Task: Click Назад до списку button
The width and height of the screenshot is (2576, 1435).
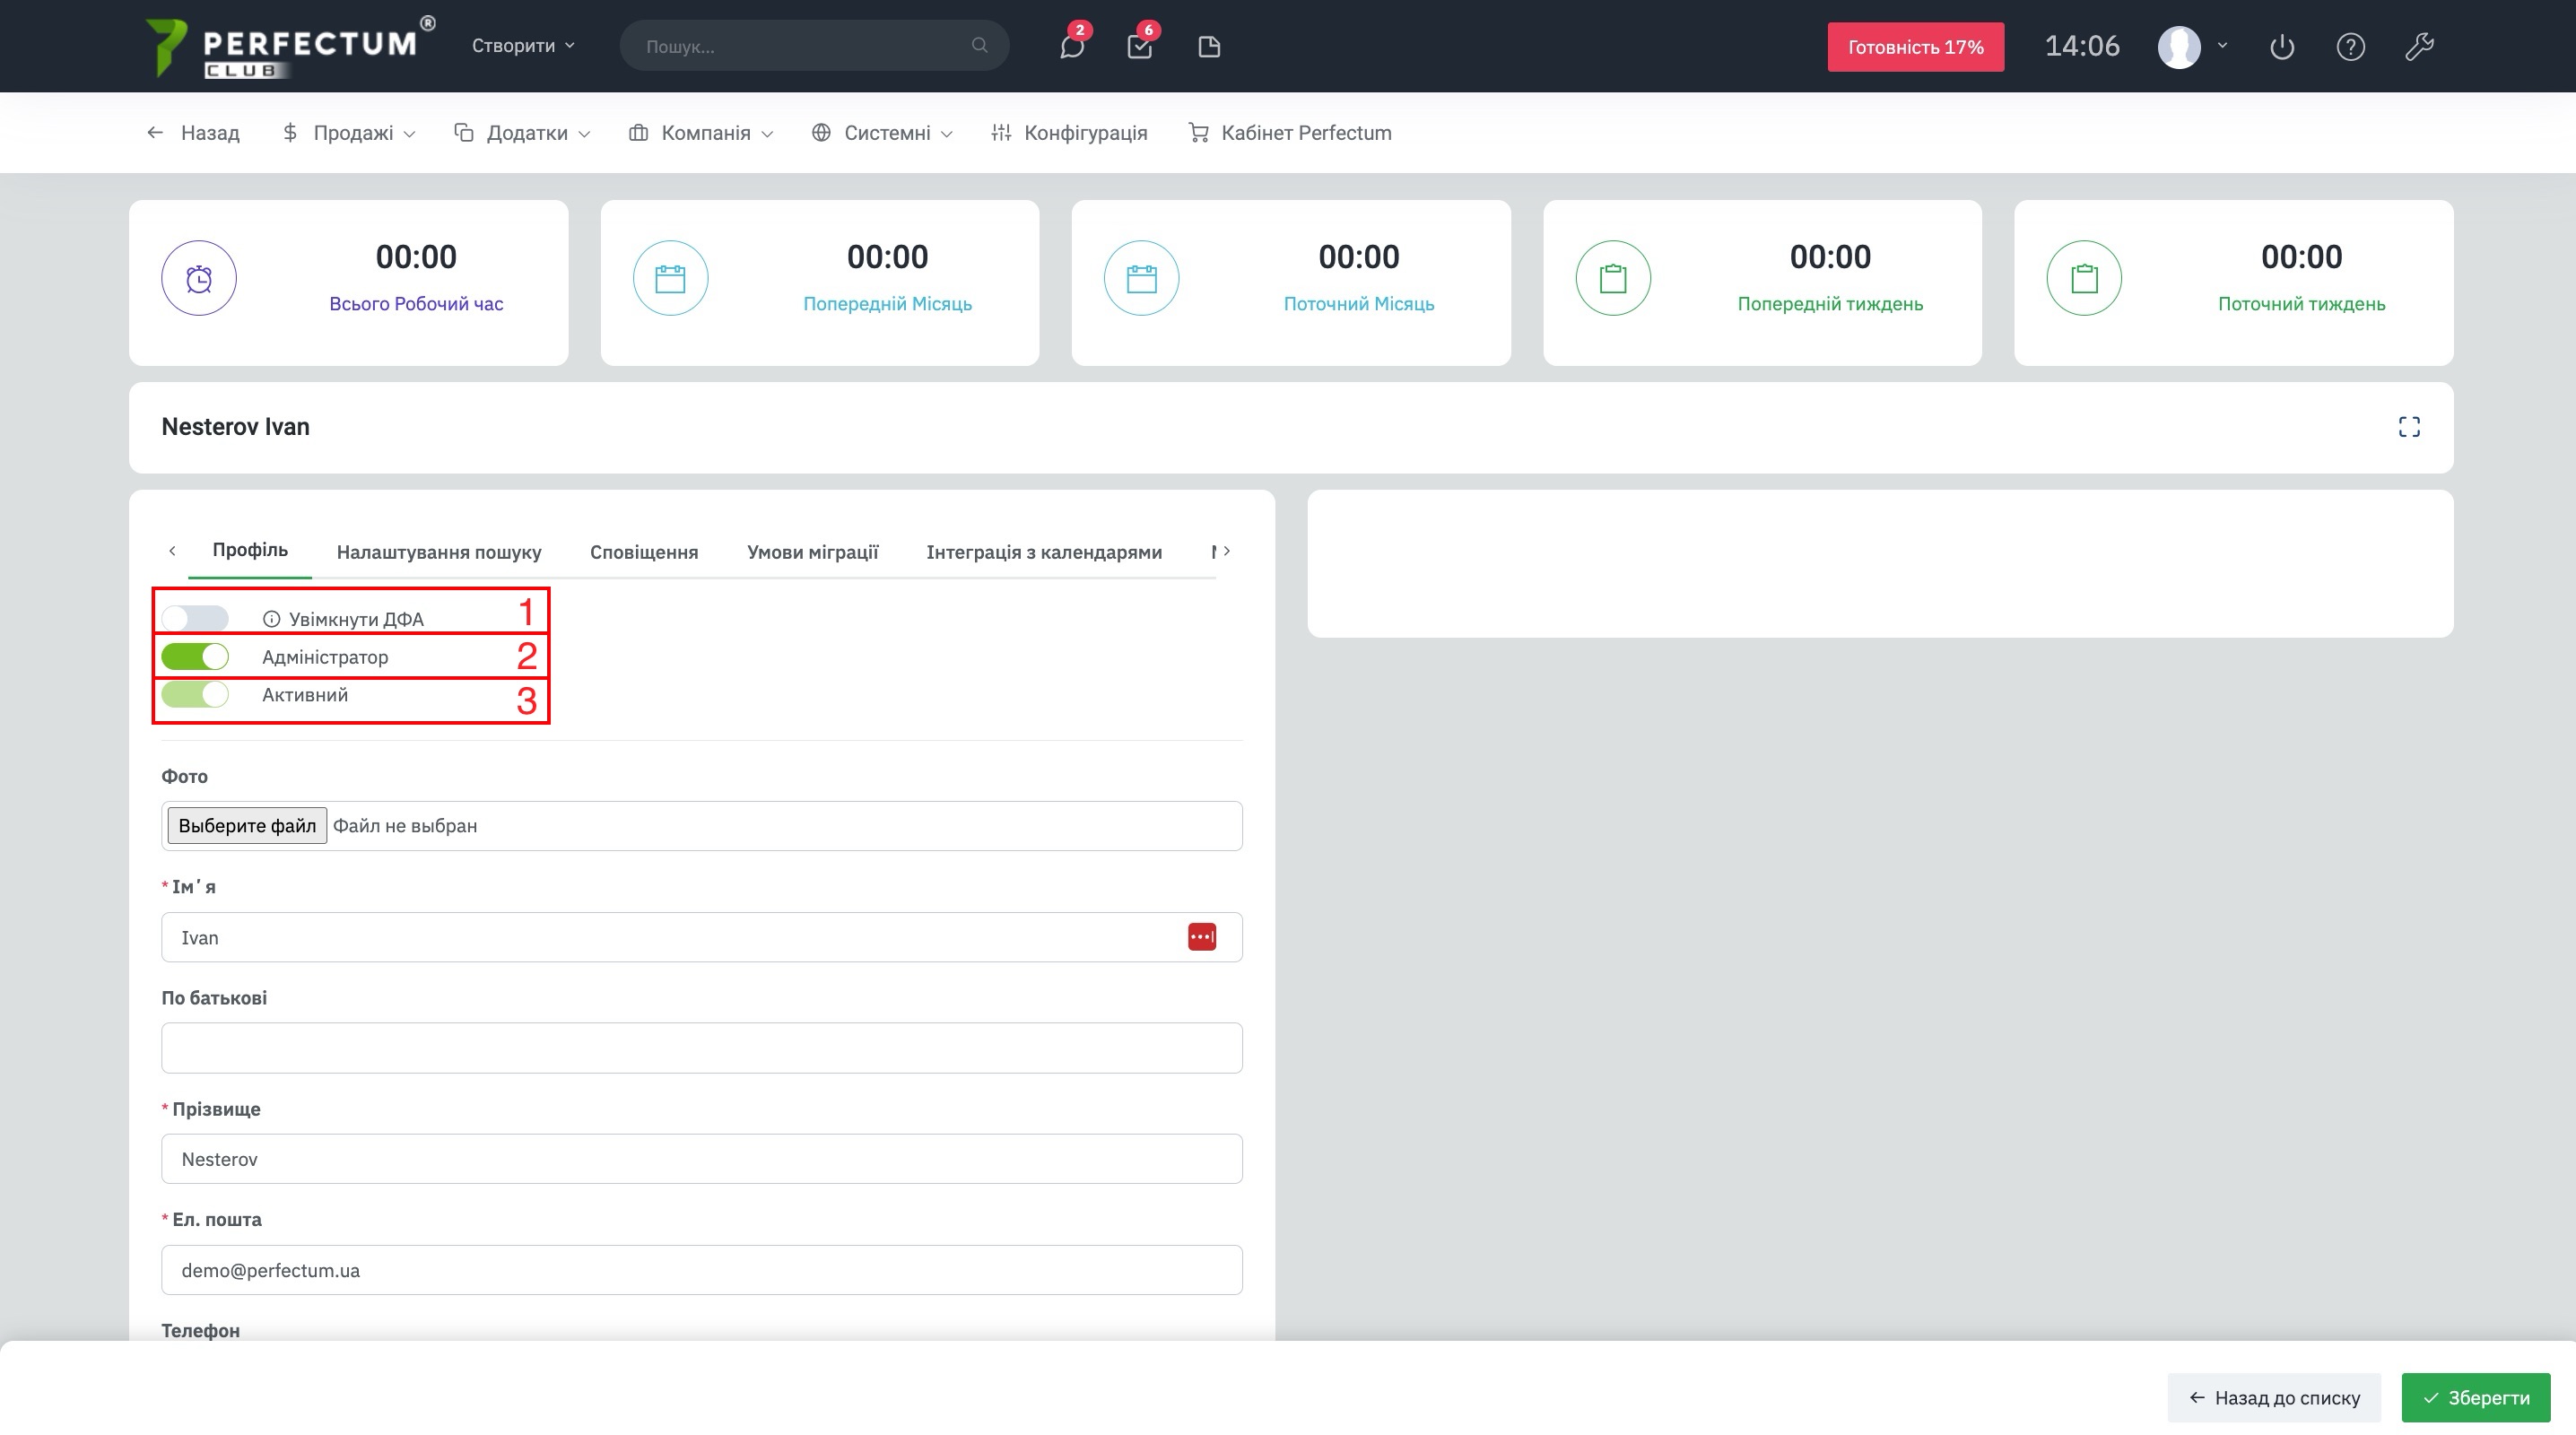Action: click(2273, 1397)
